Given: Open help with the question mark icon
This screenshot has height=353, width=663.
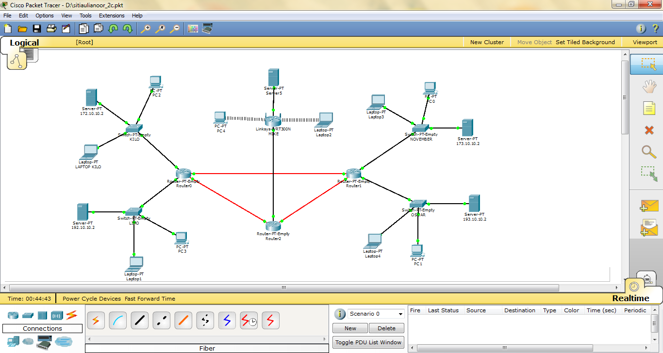Looking at the screenshot, I should [x=655, y=29].
